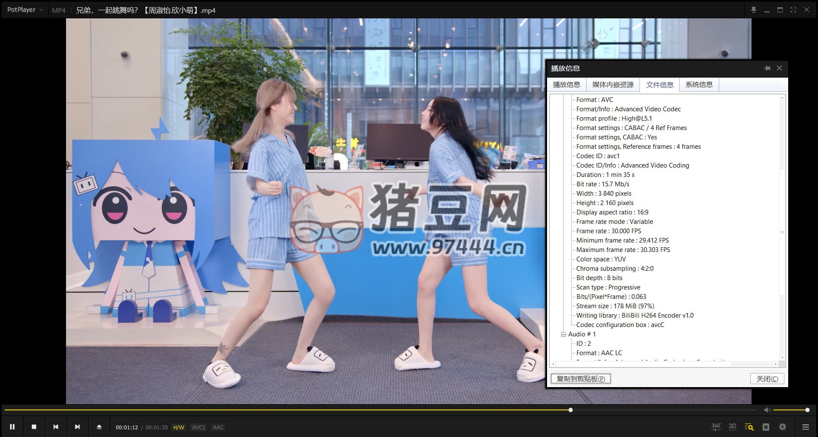This screenshot has width=818, height=437.
Task: Open the control panel settings gear
Action: (783, 427)
